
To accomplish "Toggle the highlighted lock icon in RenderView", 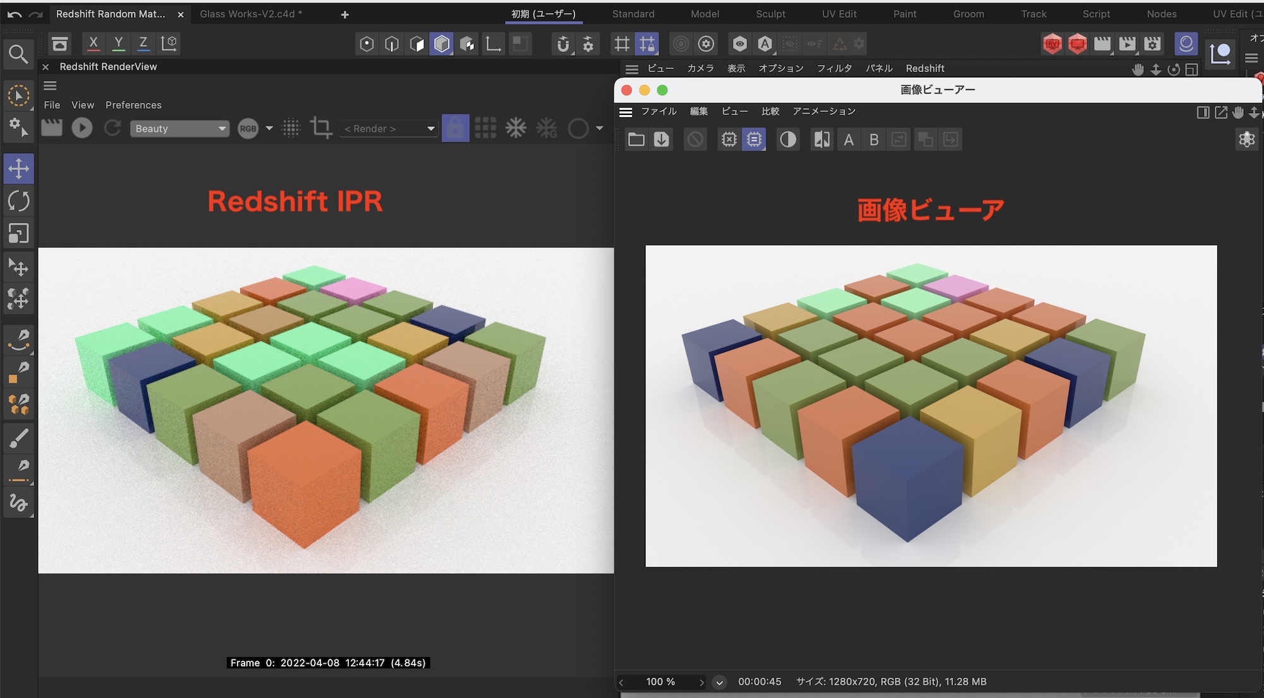I will [455, 128].
